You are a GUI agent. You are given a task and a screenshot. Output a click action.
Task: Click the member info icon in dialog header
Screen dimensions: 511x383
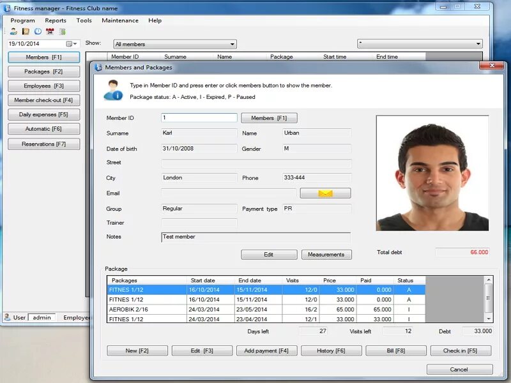pos(113,90)
